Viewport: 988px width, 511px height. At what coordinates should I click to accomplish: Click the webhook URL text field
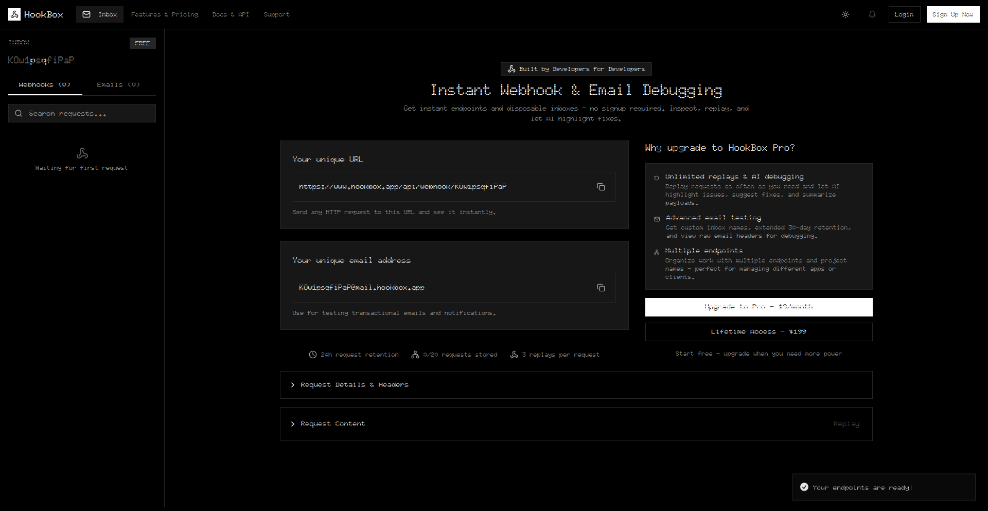tap(454, 187)
